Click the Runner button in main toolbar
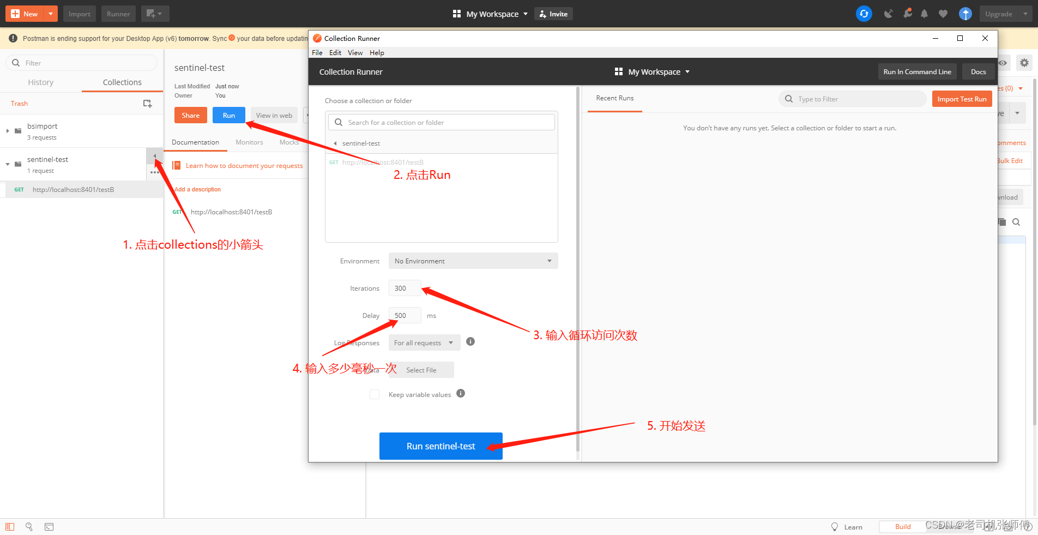1038x535 pixels. click(x=118, y=14)
